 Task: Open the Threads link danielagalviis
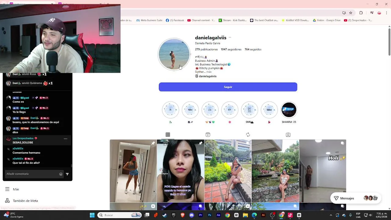pos(206,76)
